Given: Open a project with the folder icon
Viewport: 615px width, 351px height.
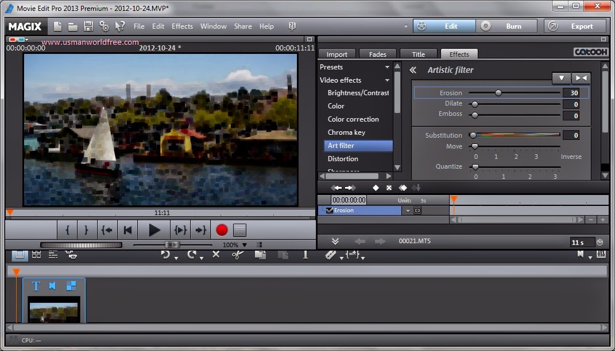Looking at the screenshot, I should pyautogui.click(x=72, y=26).
